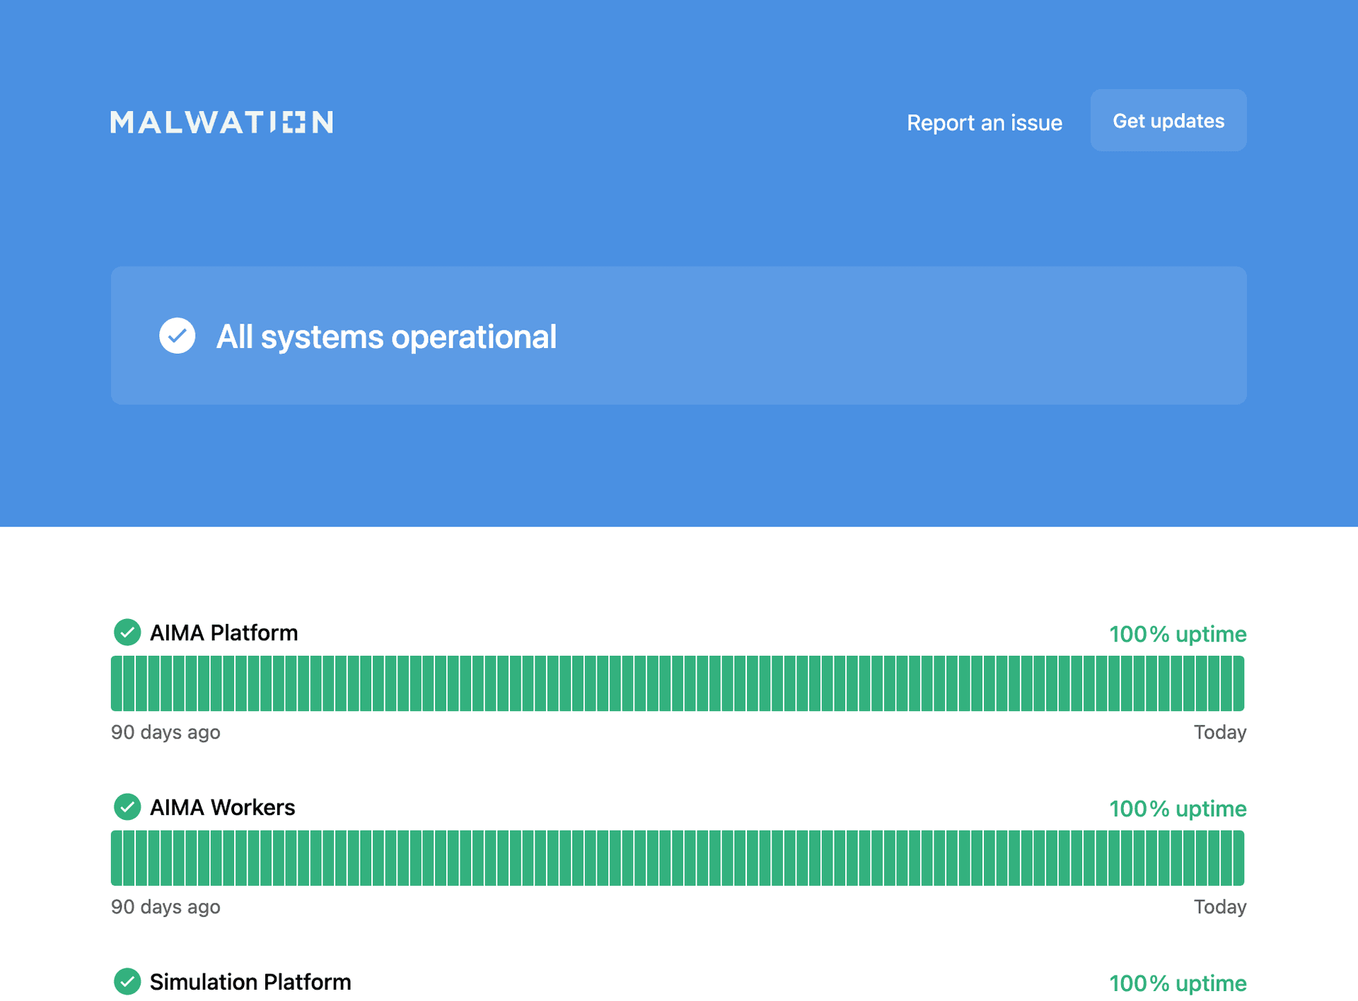Click AIMA Workers' '100% uptime' label

click(1178, 809)
